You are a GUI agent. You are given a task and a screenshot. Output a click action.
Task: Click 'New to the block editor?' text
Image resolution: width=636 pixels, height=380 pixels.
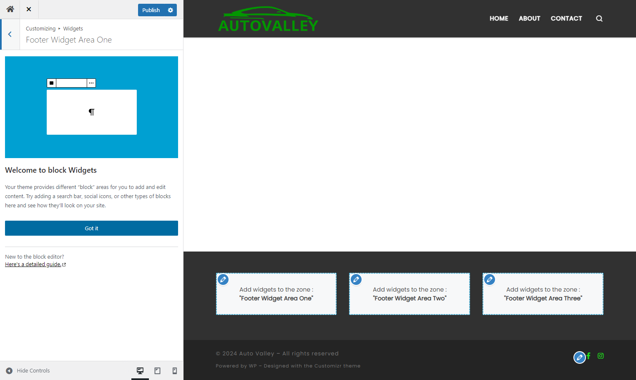coord(35,257)
